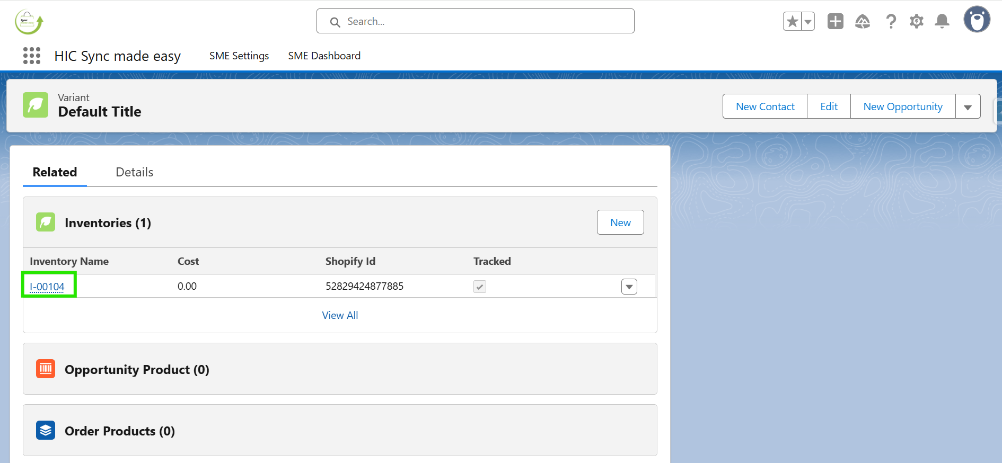Screen dimensions: 1002x463
Task: Click the Tracked column header
Action: pyautogui.click(x=492, y=261)
